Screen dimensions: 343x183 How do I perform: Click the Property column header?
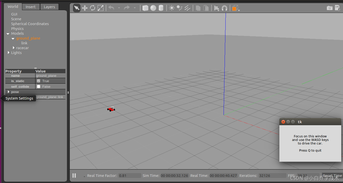click(20, 71)
